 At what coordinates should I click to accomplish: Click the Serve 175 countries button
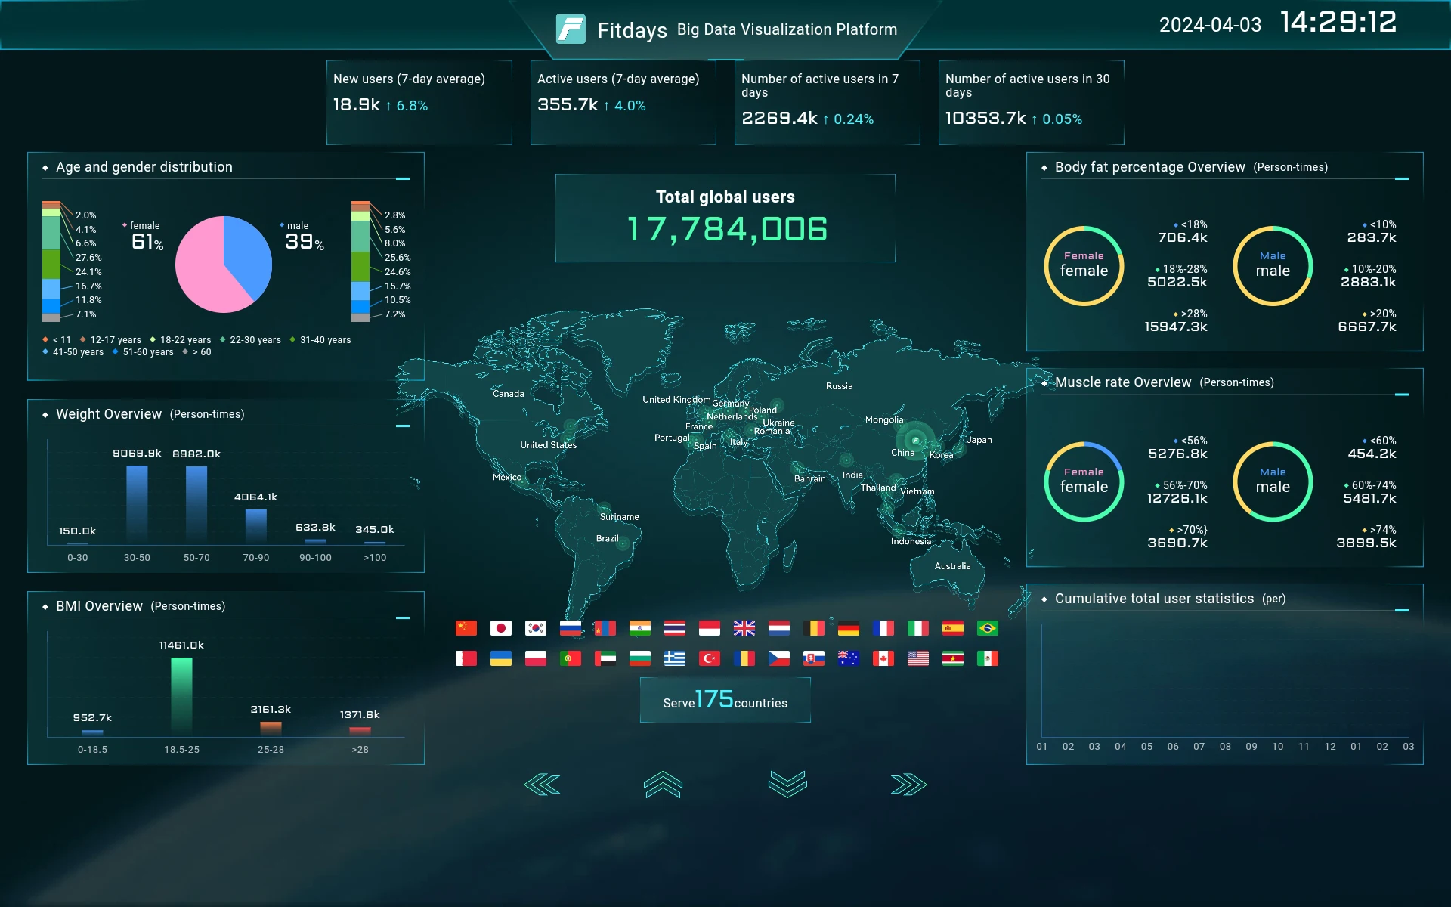pyautogui.click(x=725, y=700)
